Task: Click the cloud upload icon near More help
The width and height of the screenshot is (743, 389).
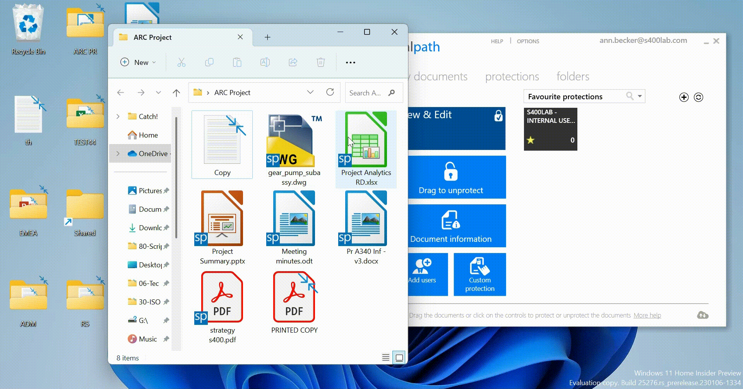Action: [704, 315]
